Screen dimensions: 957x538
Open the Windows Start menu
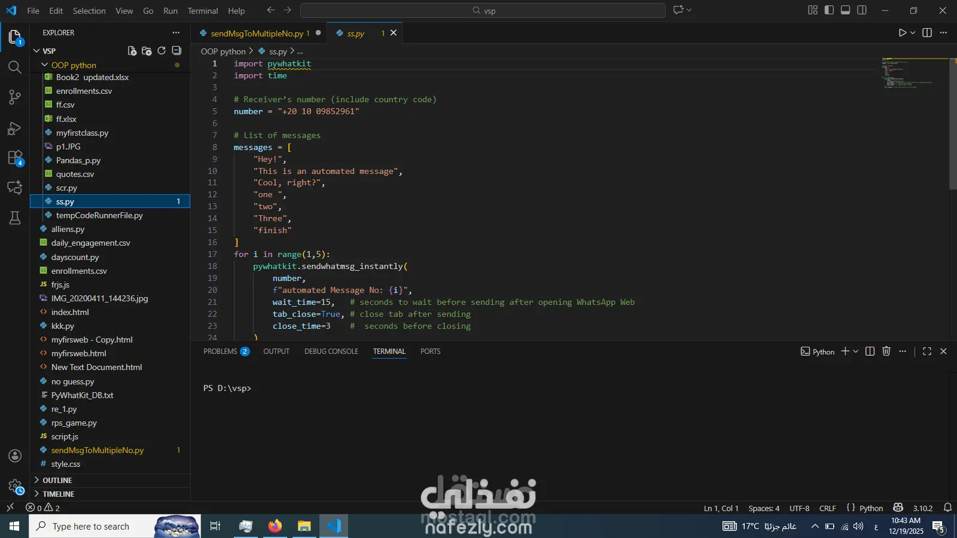point(14,526)
